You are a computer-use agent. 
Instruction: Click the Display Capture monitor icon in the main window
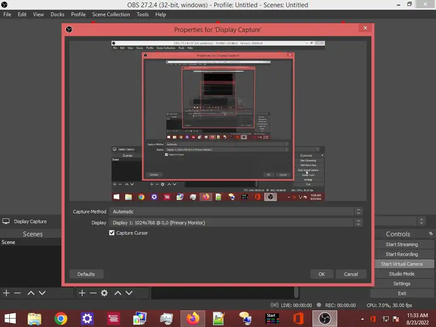coord(6,221)
